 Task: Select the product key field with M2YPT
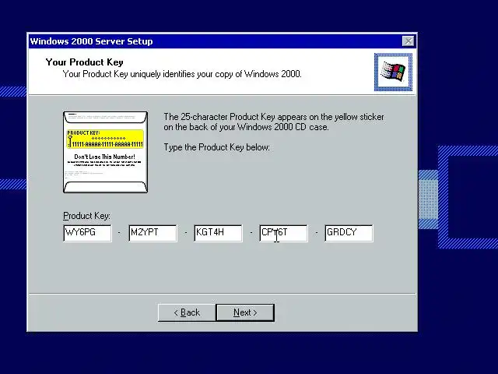[153, 233]
